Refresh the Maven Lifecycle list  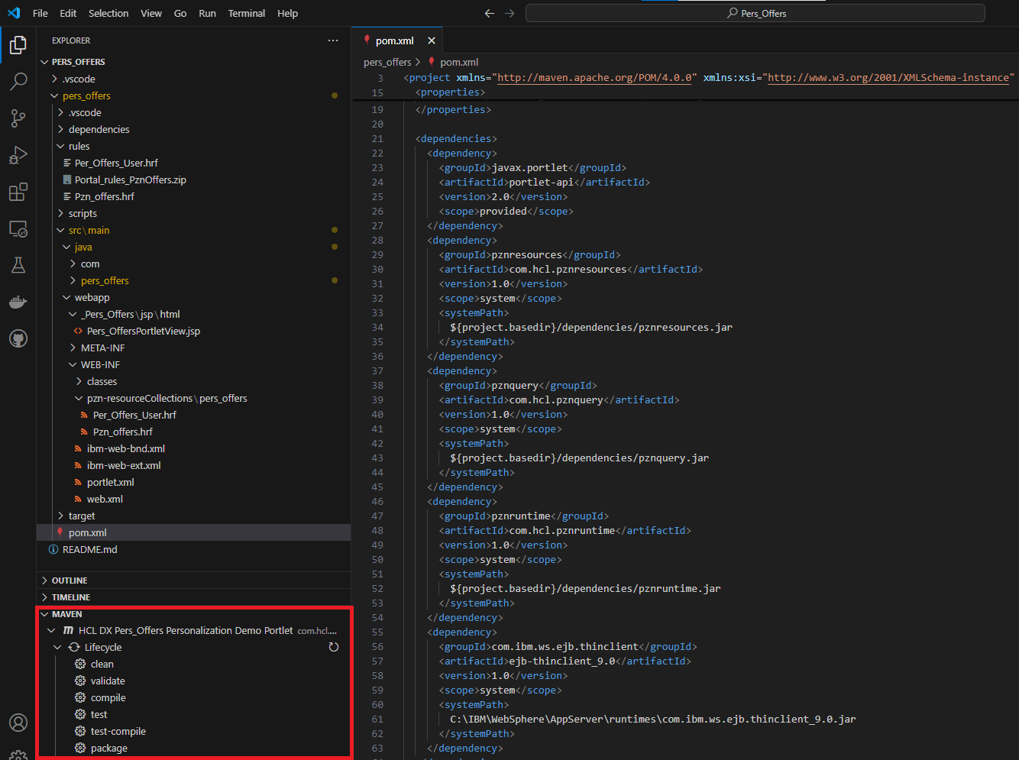(333, 647)
